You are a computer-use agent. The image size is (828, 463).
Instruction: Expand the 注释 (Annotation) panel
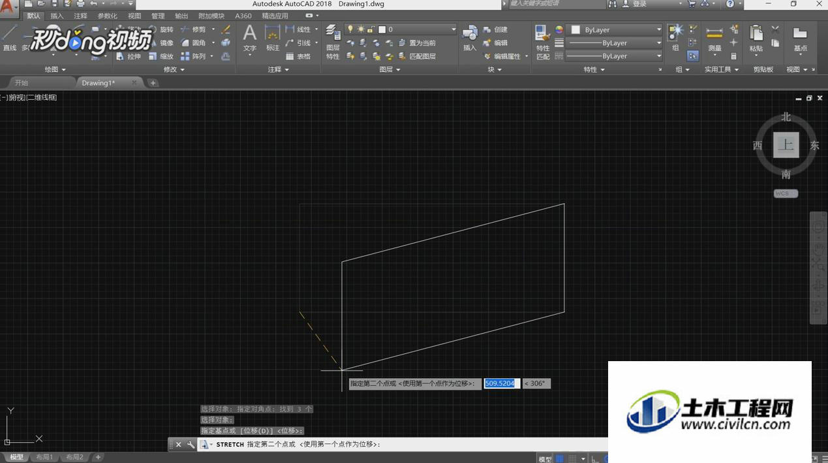tap(278, 69)
